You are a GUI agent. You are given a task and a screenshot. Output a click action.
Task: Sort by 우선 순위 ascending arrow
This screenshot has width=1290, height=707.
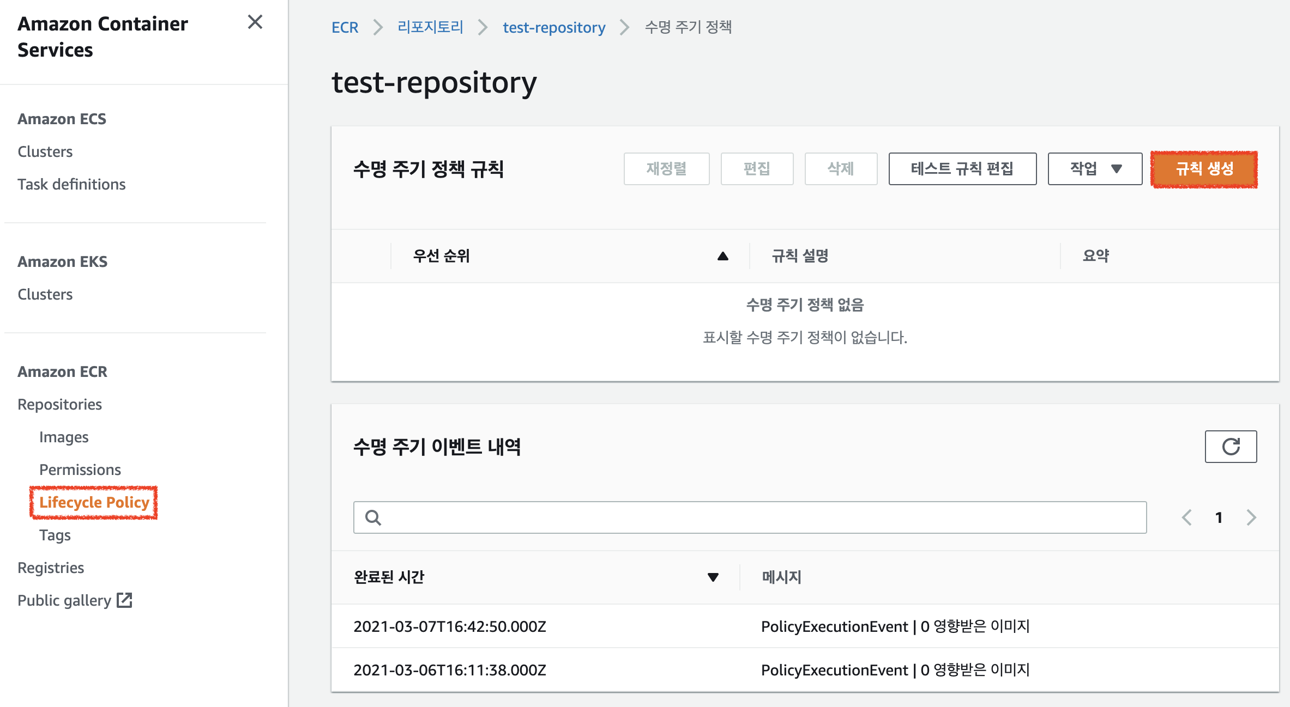(722, 256)
